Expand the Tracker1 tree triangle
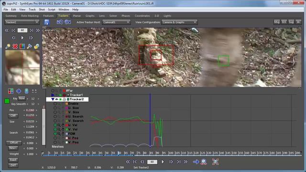Viewport: 306px width, 172px height. pyautogui.click(x=53, y=95)
